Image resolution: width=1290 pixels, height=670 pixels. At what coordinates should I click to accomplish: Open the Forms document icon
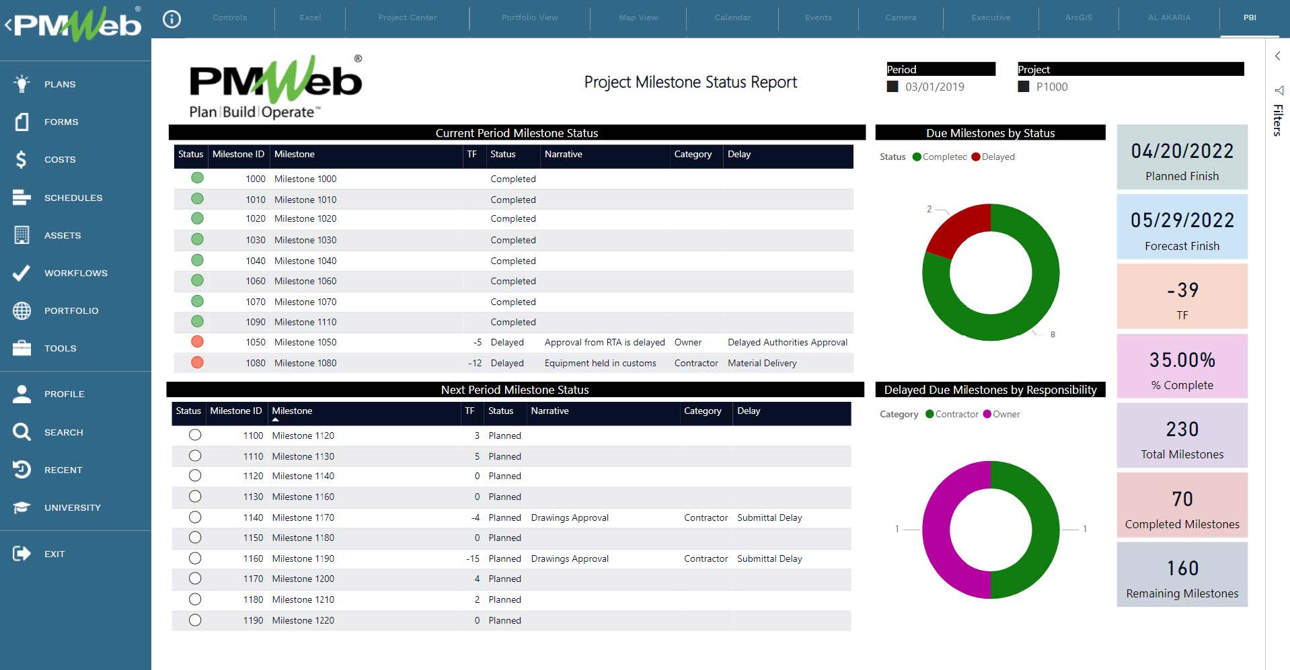point(22,122)
